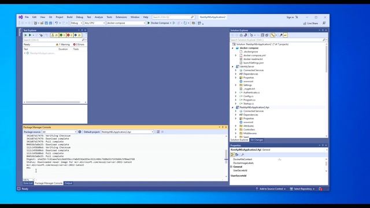The height and width of the screenshot is (208, 370).
Task: Toggle Show All Files in Solution Explorer
Action: click(x=267, y=35)
